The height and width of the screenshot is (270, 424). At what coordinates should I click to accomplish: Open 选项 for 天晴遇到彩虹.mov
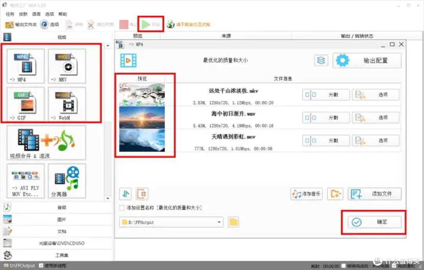[x=376, y=141]
